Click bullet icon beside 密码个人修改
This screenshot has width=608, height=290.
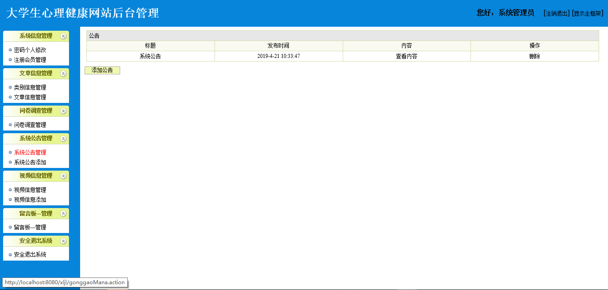pyautogui.click(x=10, y=50)
